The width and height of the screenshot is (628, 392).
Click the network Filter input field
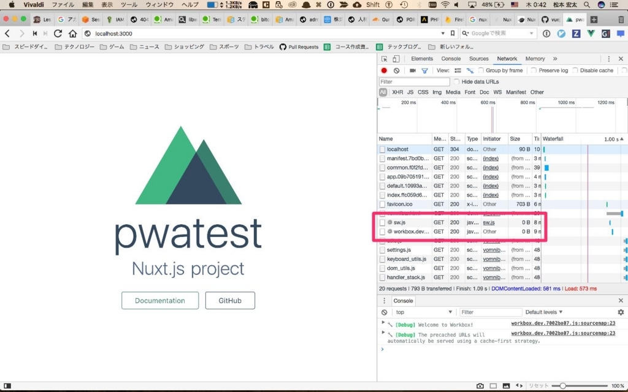[414, 81]
